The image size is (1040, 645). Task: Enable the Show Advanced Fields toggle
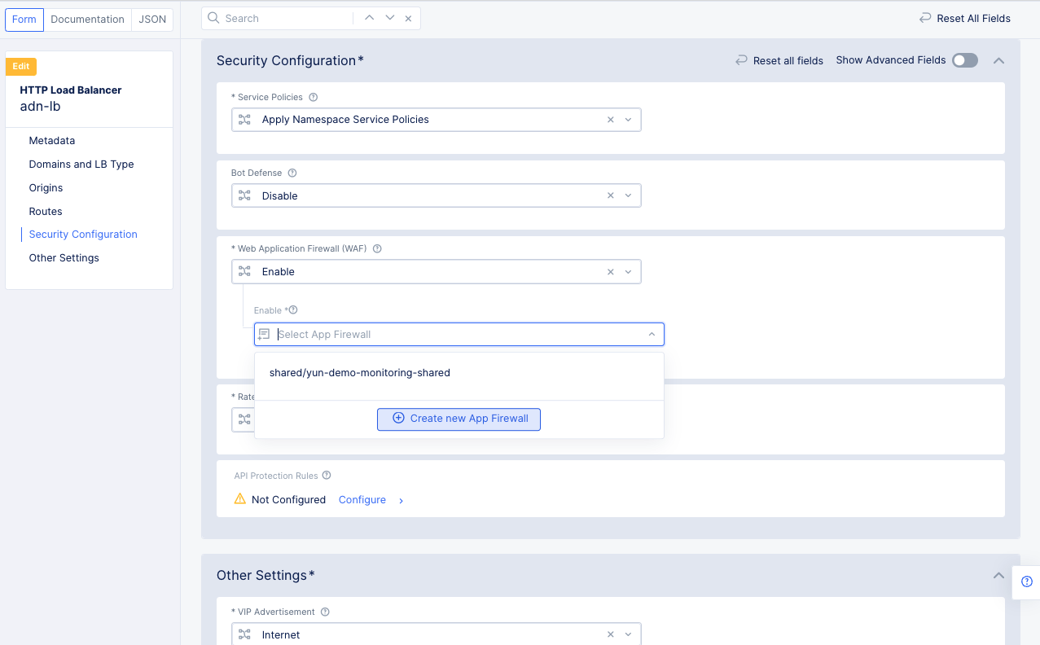964,59
